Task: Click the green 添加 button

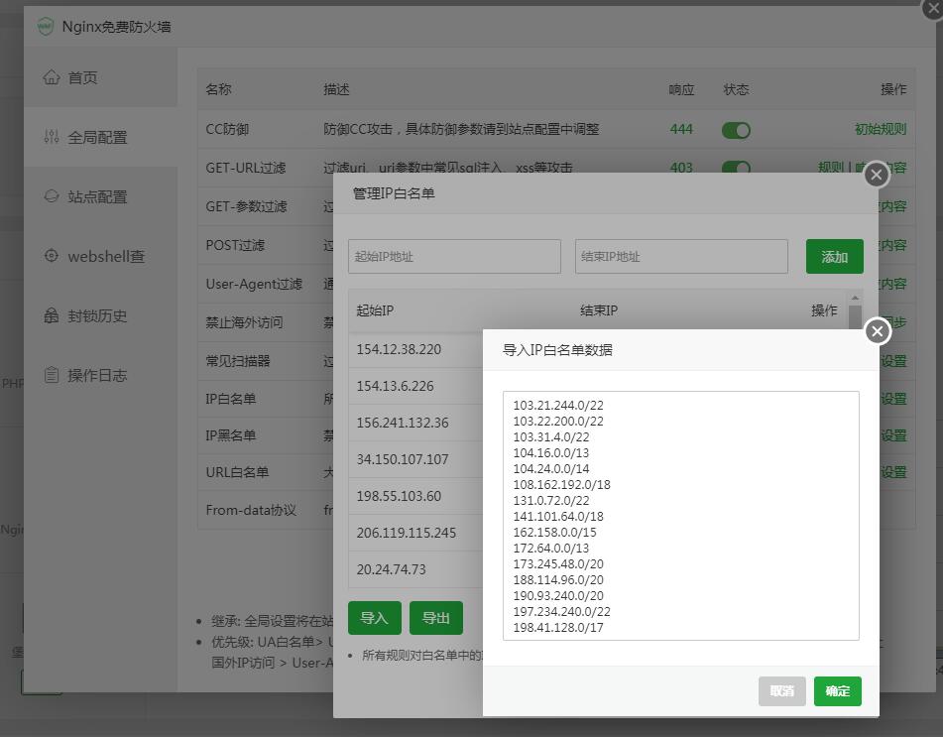Action: [x=834, y=257]
